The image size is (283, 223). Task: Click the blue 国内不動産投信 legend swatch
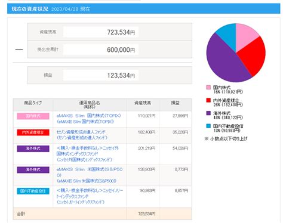[208, 126]
